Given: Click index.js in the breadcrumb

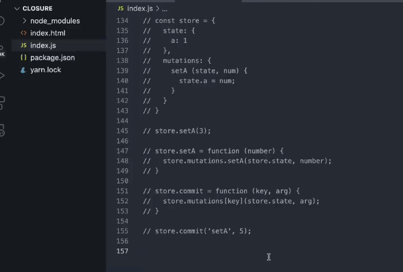Looking at the screenshot, I should point(140,9).
